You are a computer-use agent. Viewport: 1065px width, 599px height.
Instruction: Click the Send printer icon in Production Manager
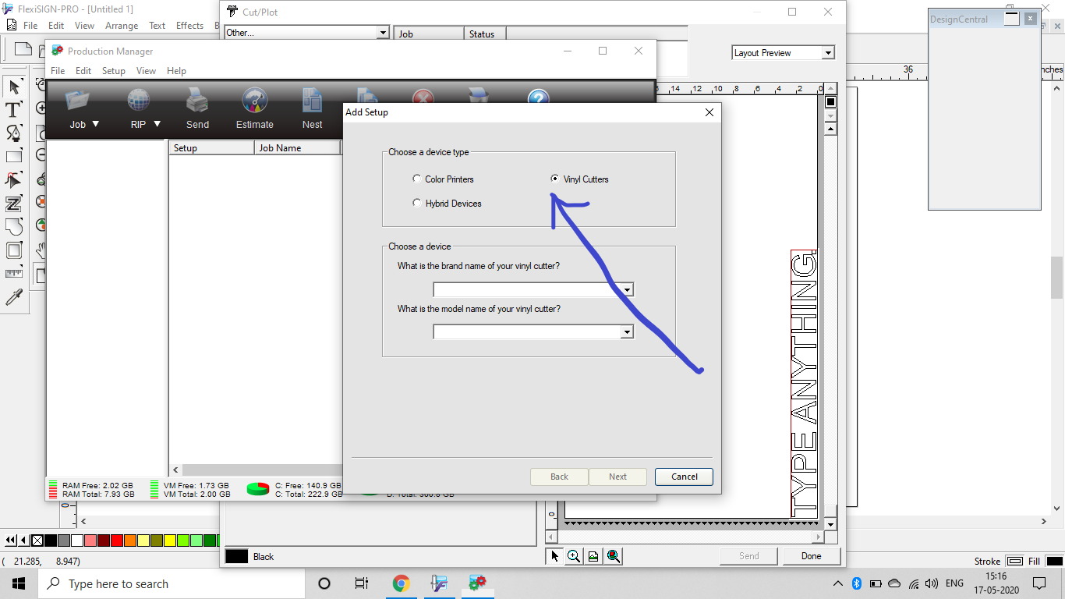tap(197, 100)
